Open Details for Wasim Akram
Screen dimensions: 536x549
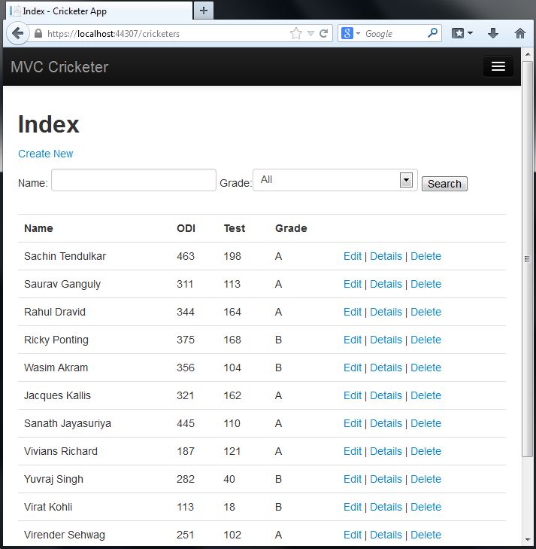click(x=386, y=368)
